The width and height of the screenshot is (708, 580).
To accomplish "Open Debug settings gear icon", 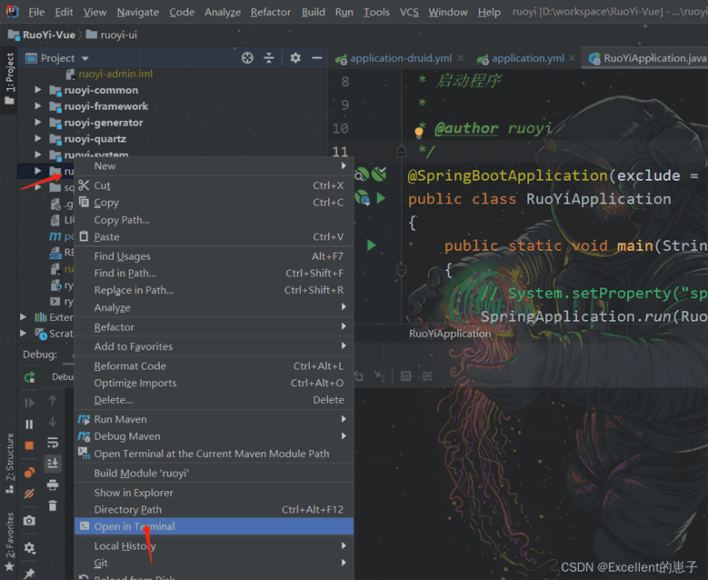I will pos(29,548).
